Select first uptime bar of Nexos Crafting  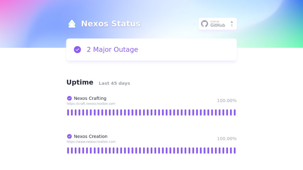(68, 112)
